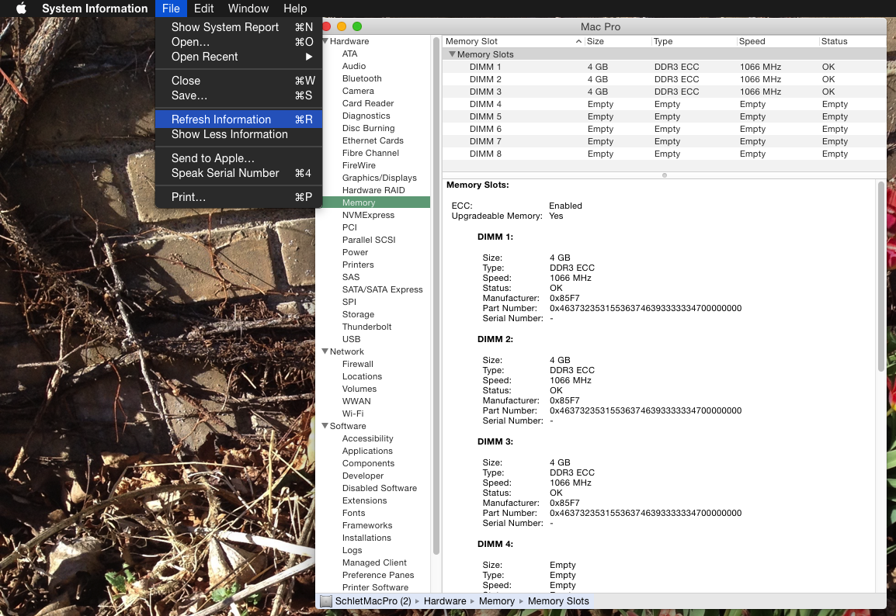Viewport: 896px width, 616px height.
Task: Open the Edit menu in menu bar
Action: pos(204,9)
